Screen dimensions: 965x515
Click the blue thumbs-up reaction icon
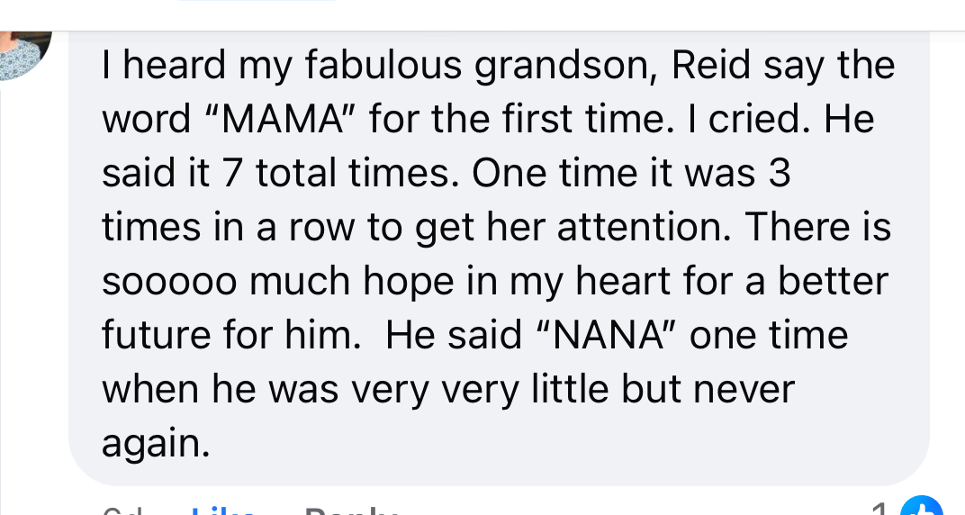(x=922, y=508)
